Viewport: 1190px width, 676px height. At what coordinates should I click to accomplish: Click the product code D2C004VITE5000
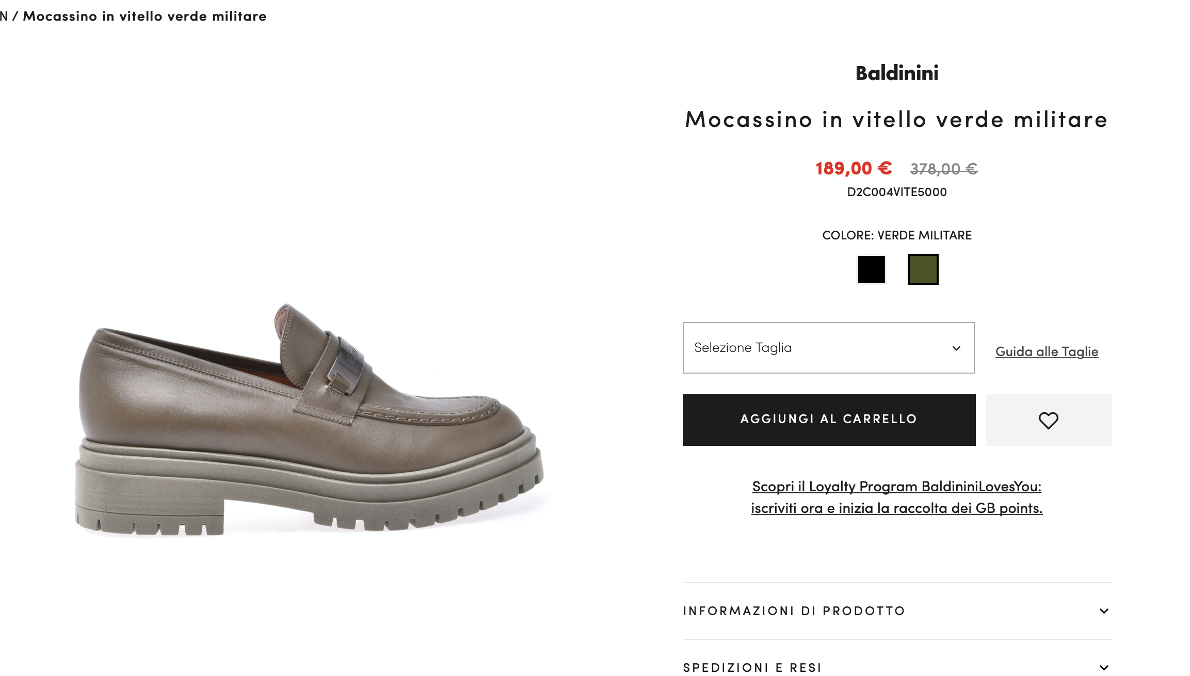pyautogui.click(x=897, y=192)
